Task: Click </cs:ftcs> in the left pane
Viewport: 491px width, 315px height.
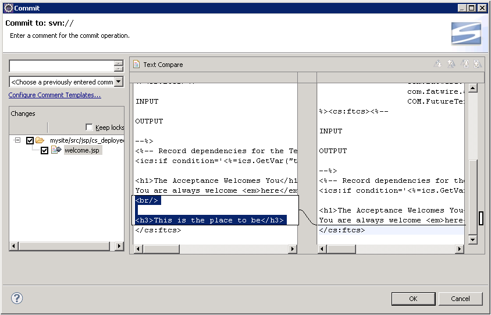Action: (158, 230)
